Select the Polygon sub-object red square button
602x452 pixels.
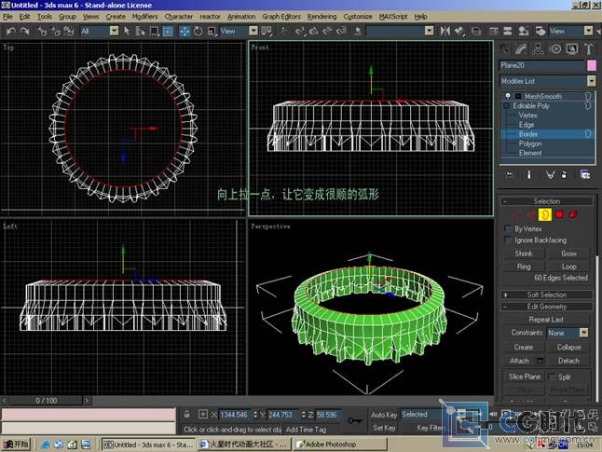[559, 214]
